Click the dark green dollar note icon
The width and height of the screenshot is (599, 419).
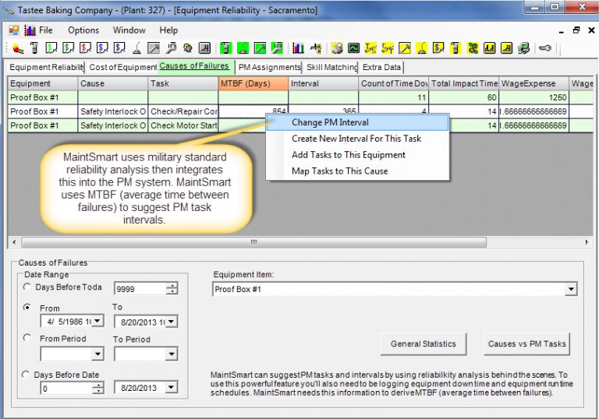68,48
